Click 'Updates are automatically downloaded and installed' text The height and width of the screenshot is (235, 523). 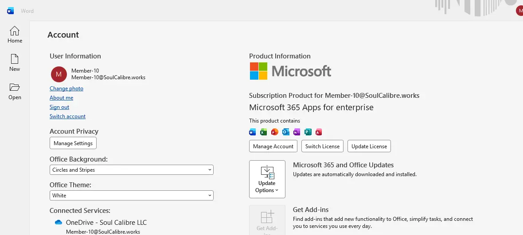tap(355, 174)
